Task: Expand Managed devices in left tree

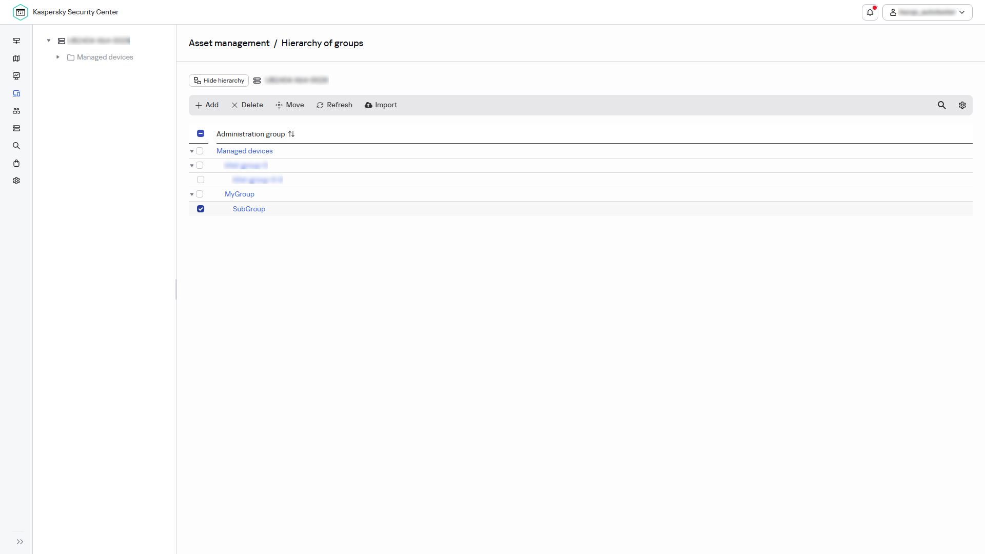Action: (x=58, y=57)
